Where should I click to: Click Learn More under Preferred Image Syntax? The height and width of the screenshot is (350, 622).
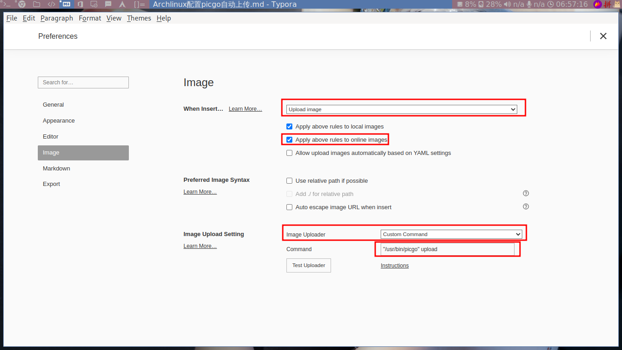click(200, 192)
